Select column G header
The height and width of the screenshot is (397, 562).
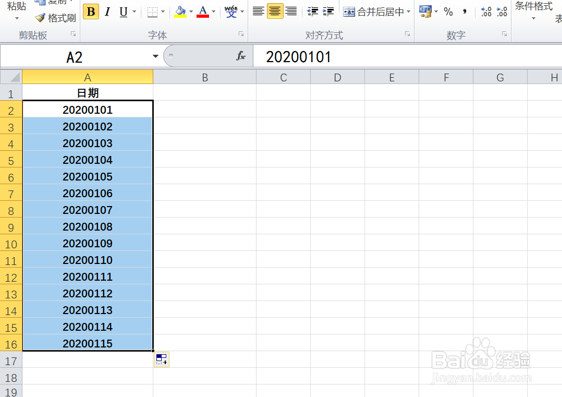tap(500, 77)
